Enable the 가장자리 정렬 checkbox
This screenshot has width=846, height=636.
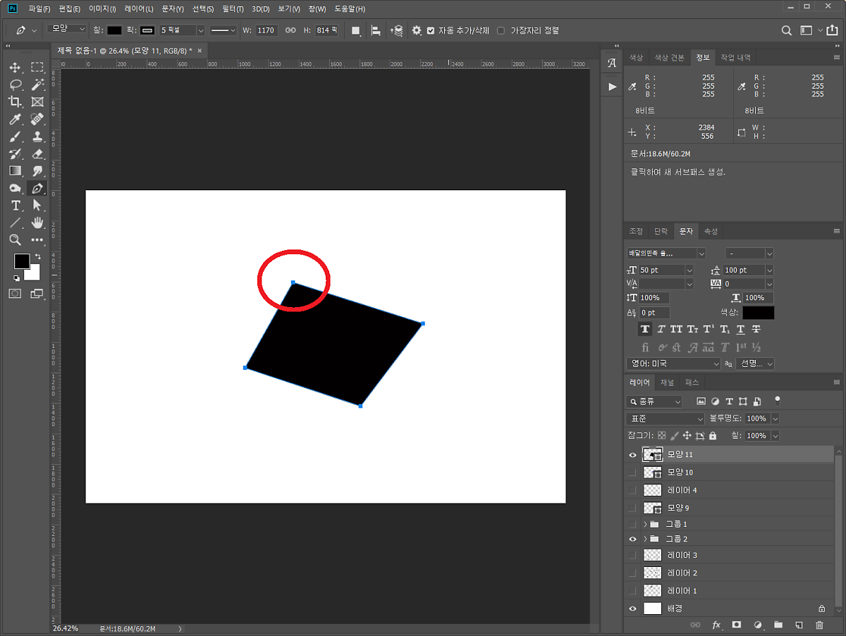(x=501, y=31)
